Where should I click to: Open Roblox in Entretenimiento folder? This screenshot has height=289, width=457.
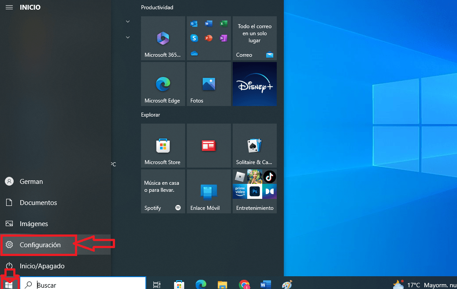coord(240,177)
